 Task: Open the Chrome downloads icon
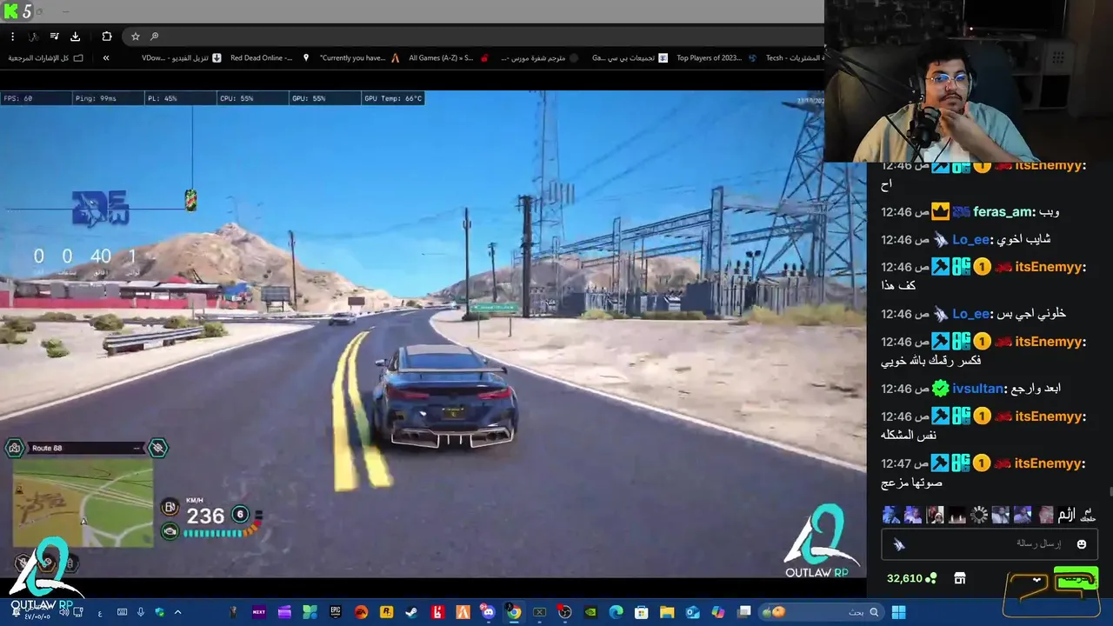(x=75, y=37)
